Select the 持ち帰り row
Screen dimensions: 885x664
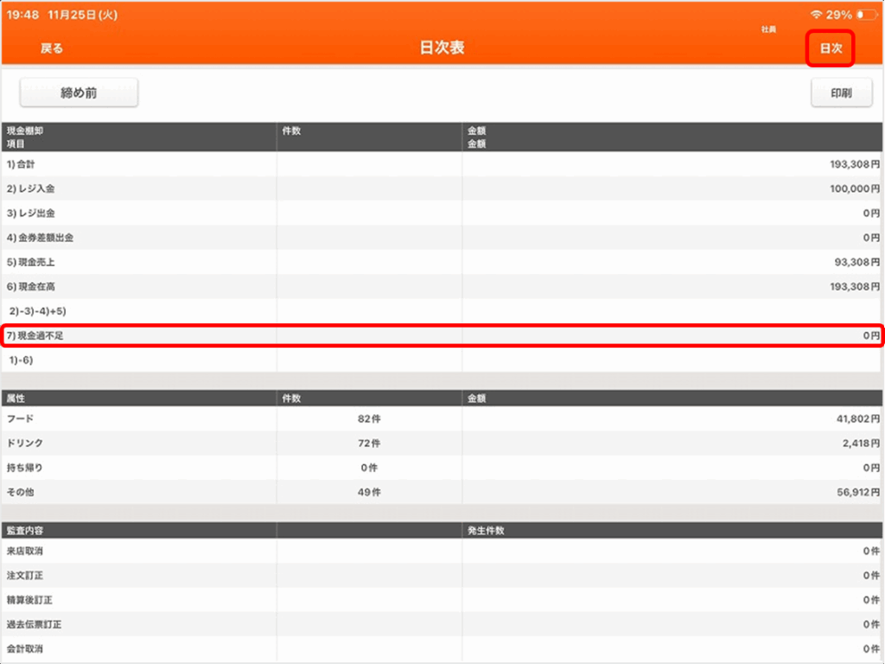442,468
